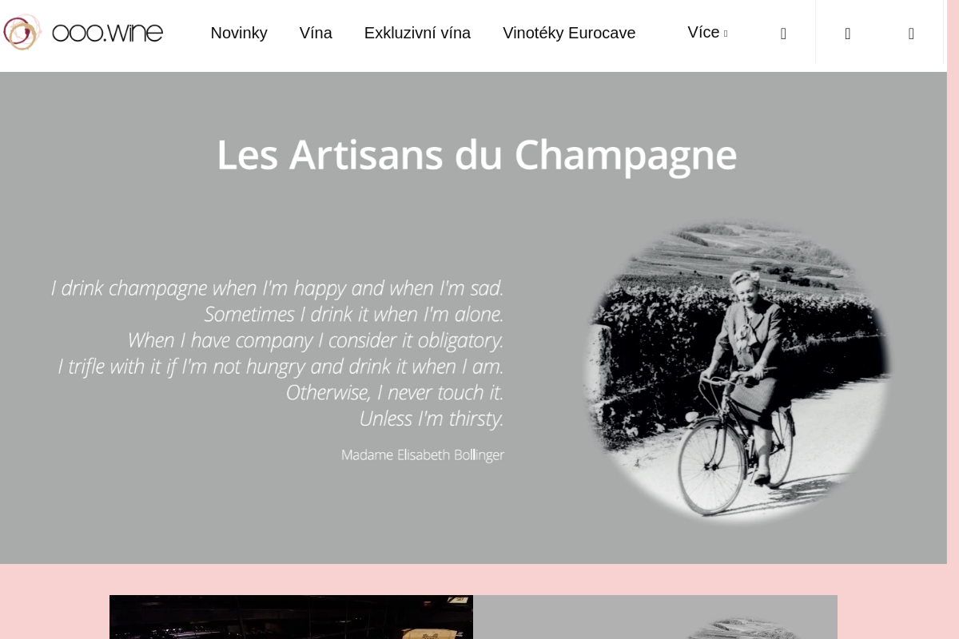Click the "Otherwise, I never touch it." line

(x=394, y=392)
